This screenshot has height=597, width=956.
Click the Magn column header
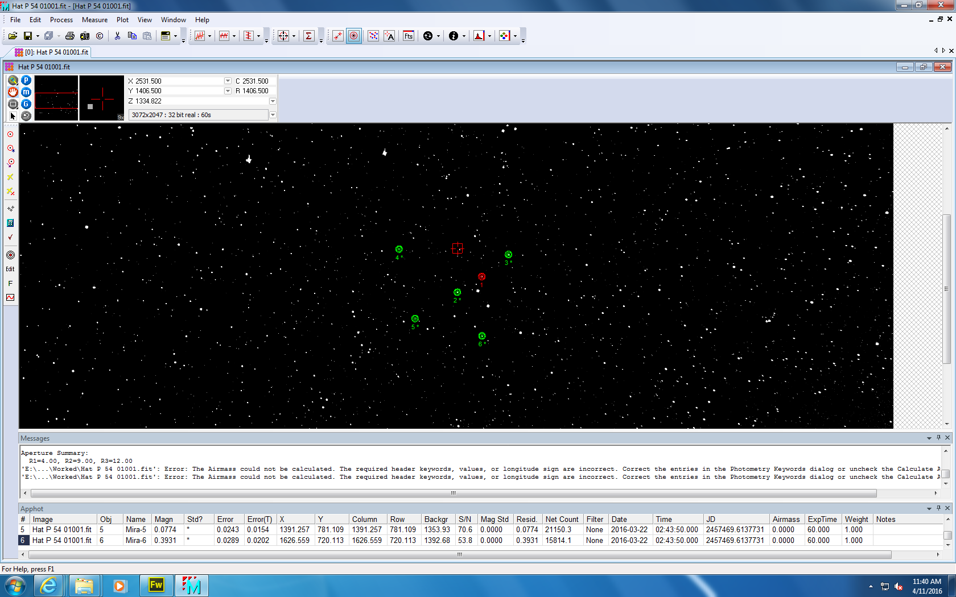[164, 519]
